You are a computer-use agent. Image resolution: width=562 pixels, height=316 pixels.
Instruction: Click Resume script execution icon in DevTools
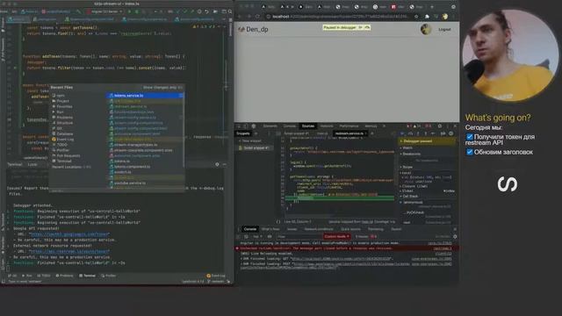pyautogui.click(x=402, y=133)
